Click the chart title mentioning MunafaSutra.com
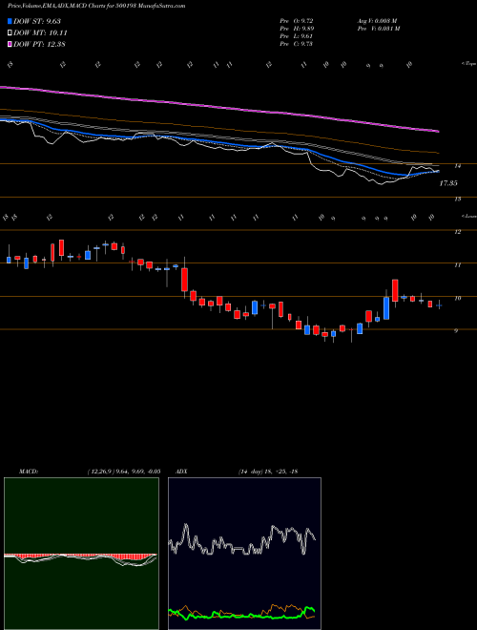The height and width of the screenshot is (630, 477). pyautogui.click(x=96, y=6)
